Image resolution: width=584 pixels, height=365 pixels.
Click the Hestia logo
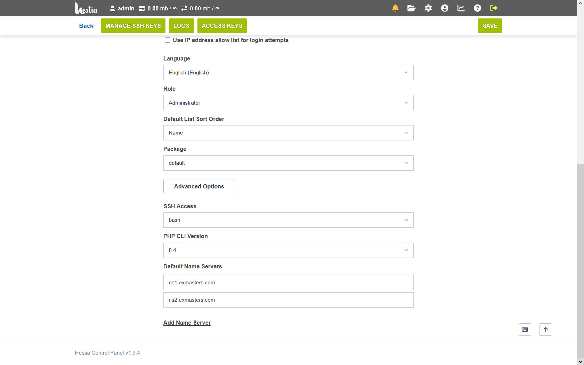pos(86,8)
